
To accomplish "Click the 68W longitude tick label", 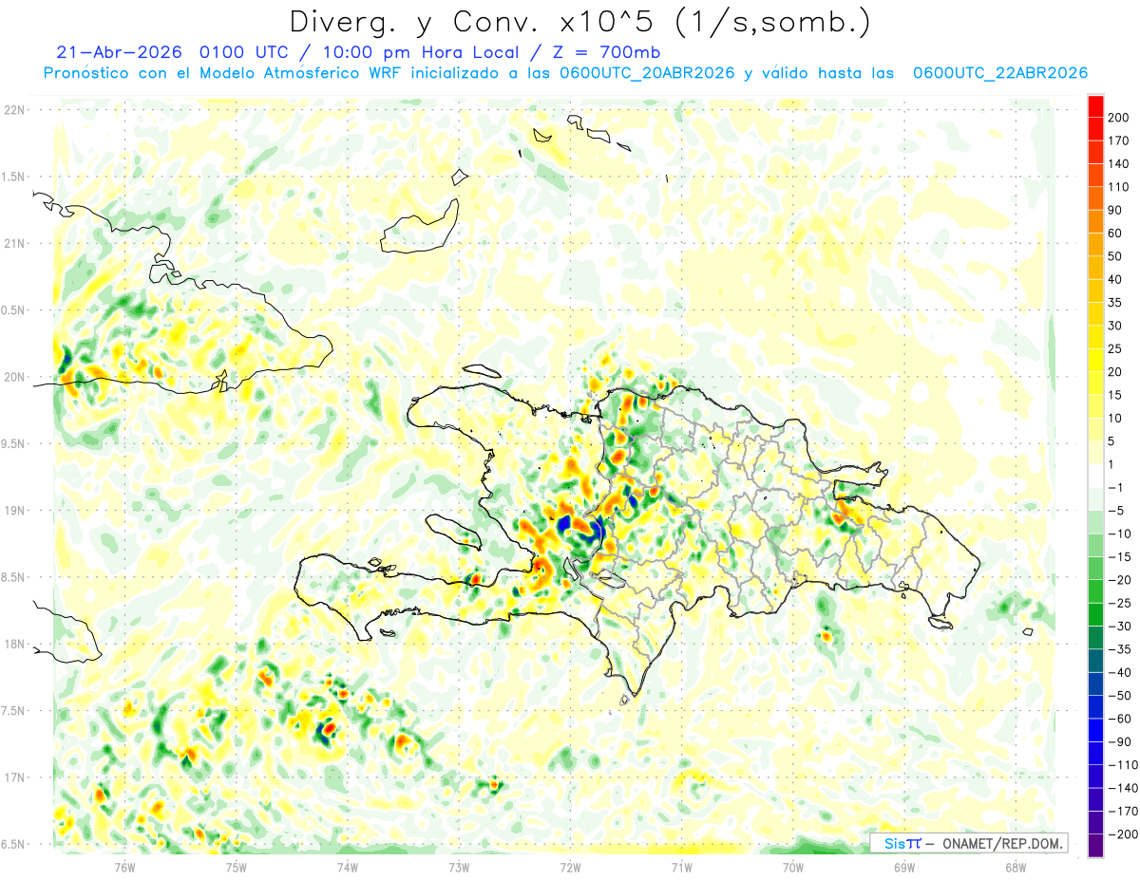I will [x=1016, y=867].
